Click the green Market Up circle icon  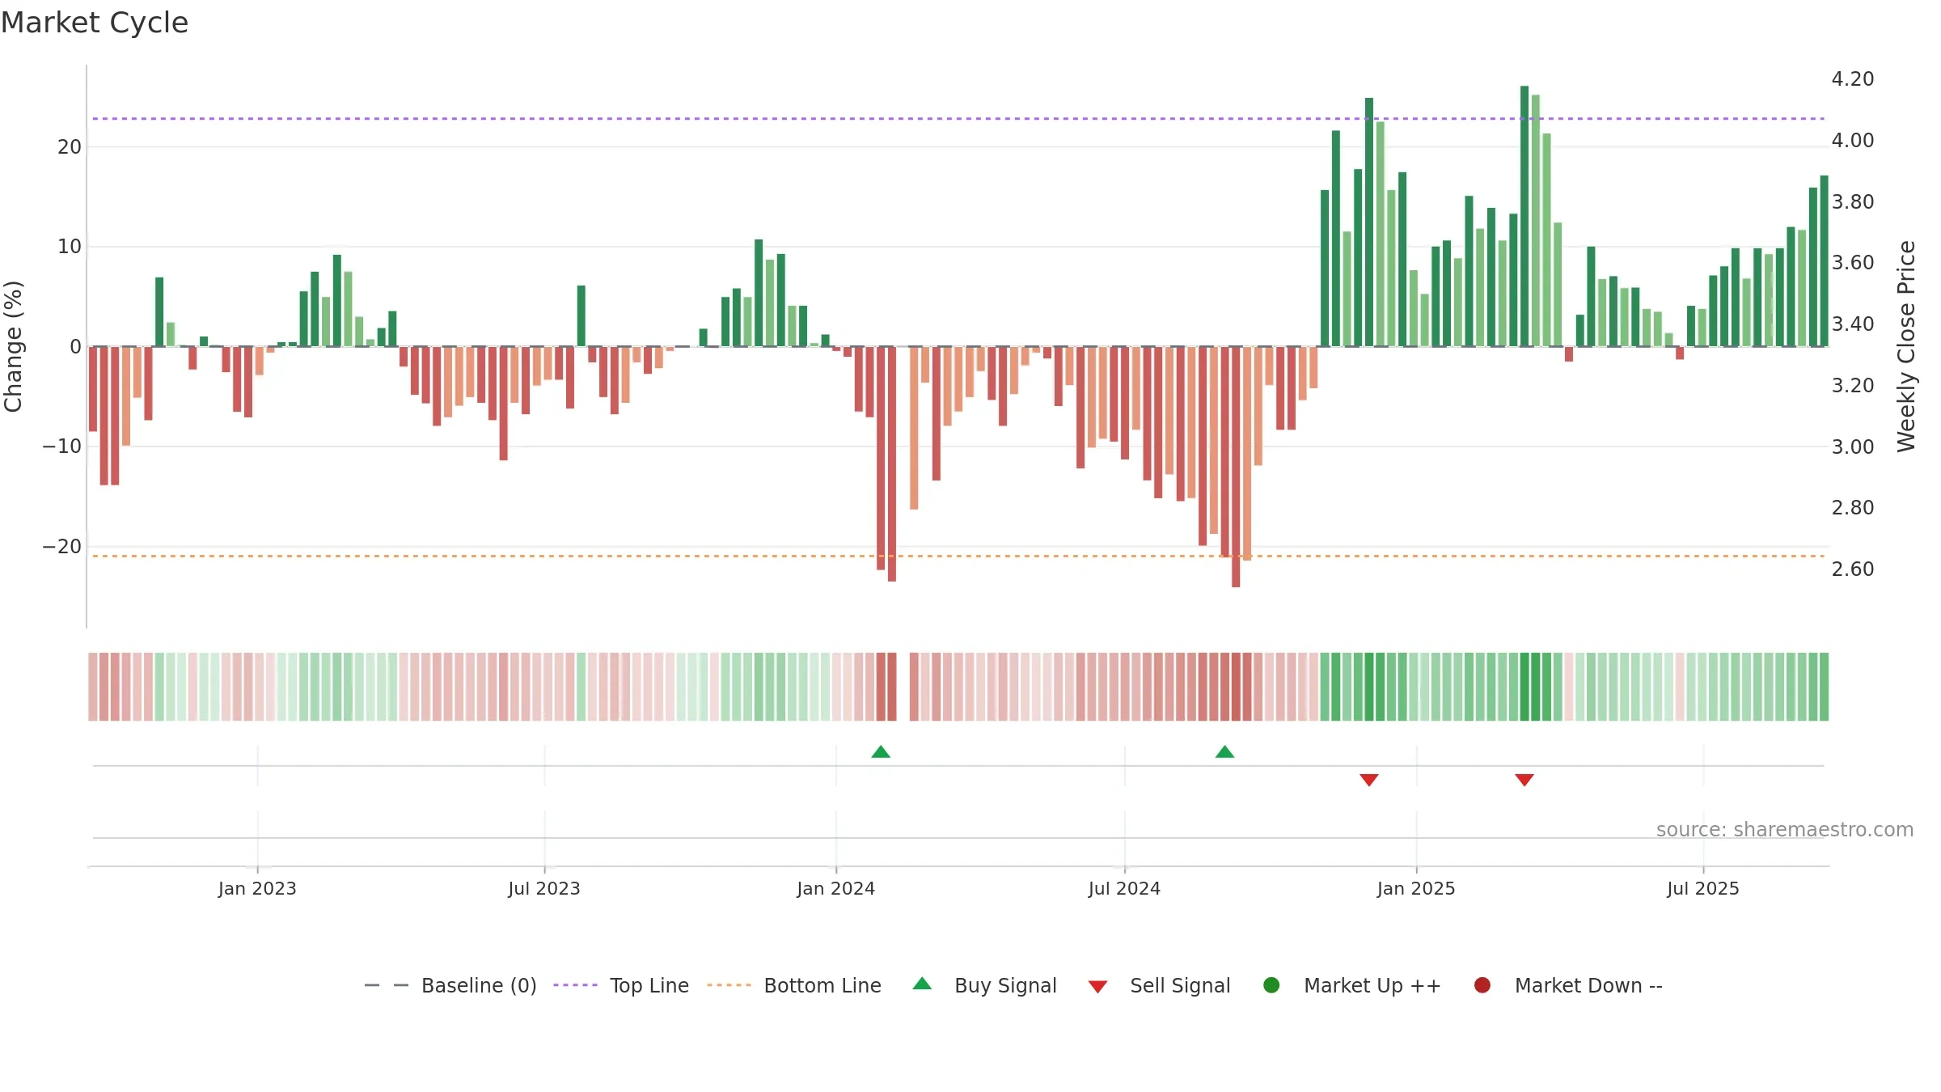click(x=1271, y=985)
